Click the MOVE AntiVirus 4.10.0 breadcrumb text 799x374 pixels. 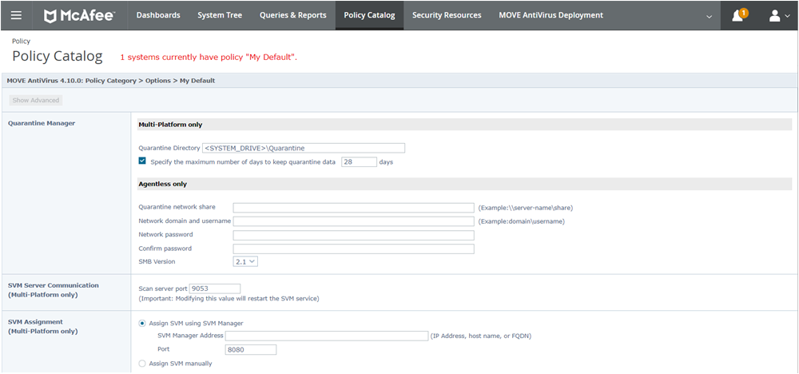point(110,81)
